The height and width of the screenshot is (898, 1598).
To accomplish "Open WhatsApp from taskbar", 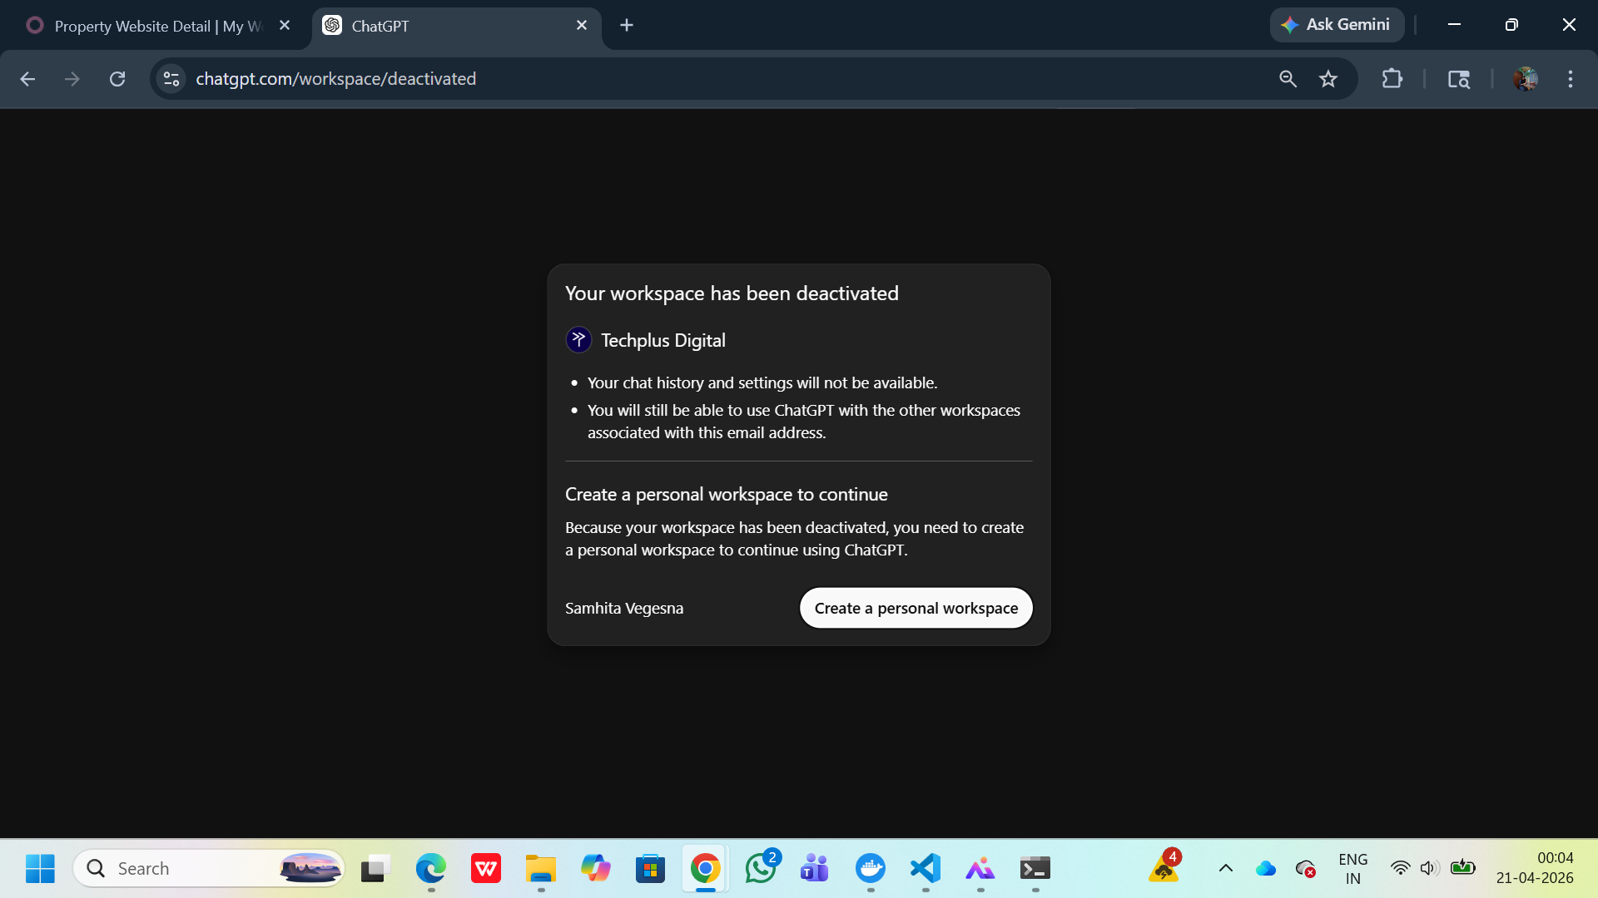I will [x=761, y=869].
